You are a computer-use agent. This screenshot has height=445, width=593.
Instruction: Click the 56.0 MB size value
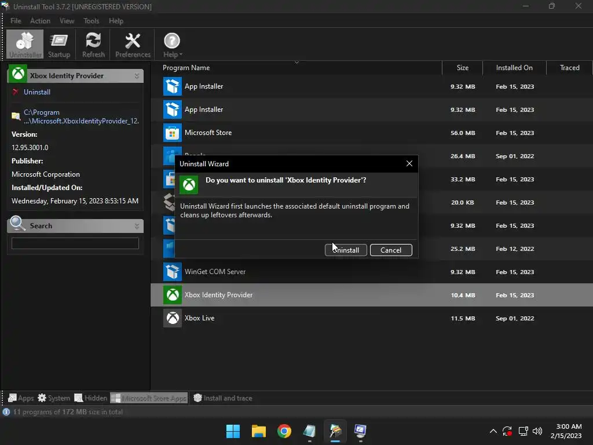tap(463, 133)
